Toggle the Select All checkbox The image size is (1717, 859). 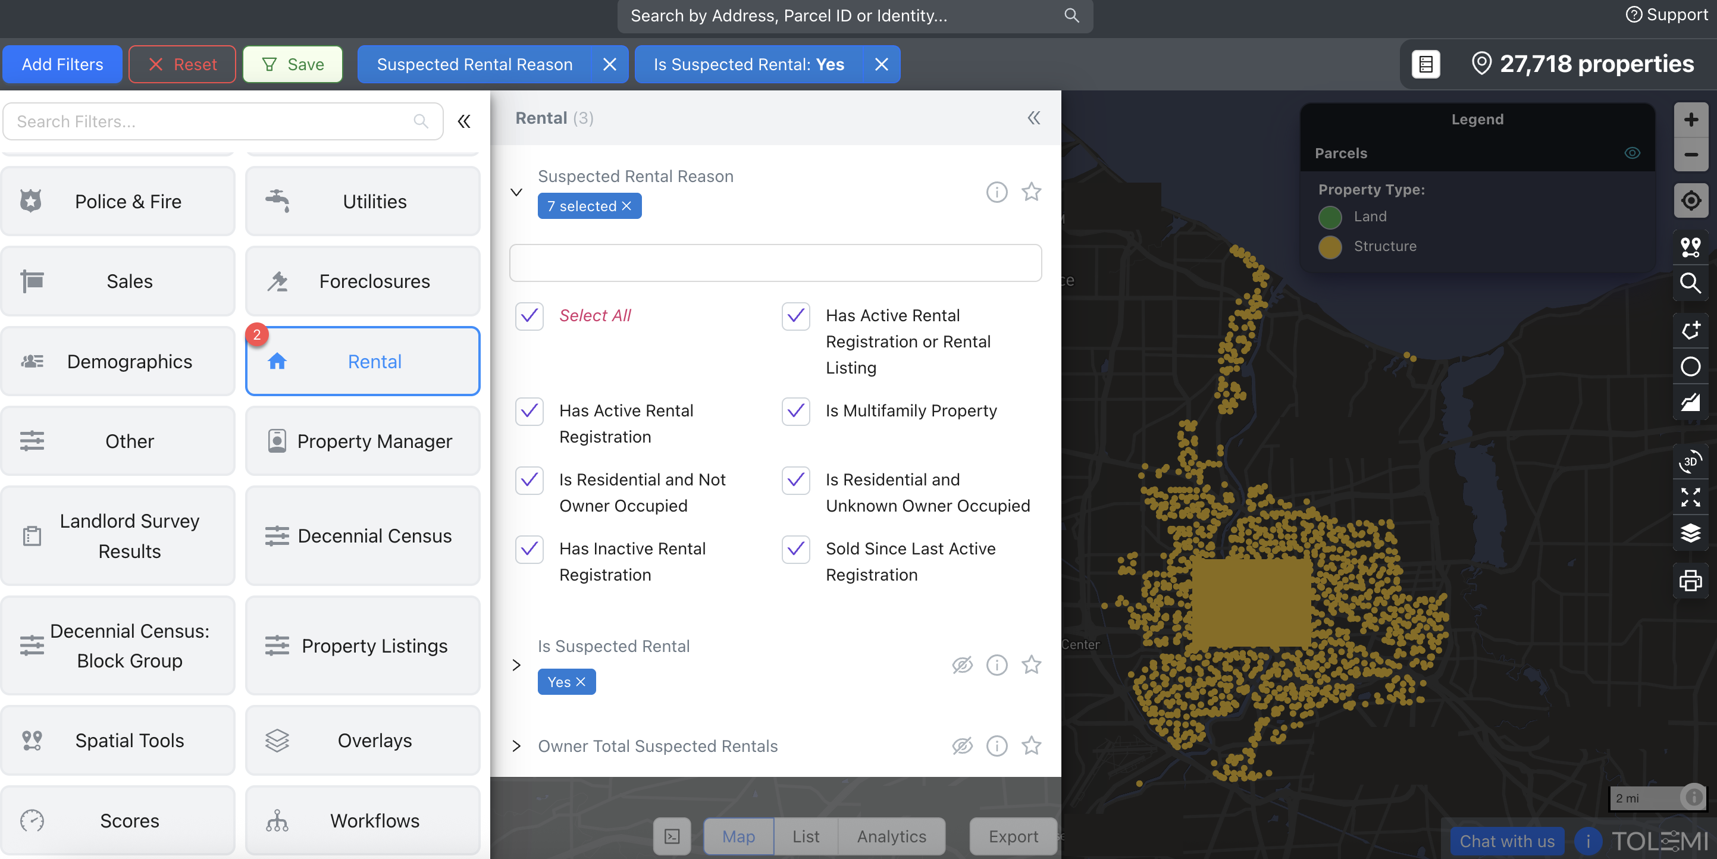point(529,316)
